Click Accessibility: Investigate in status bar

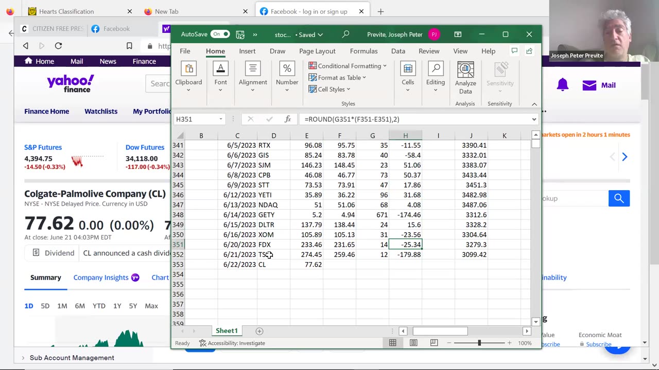pos(232,343)
